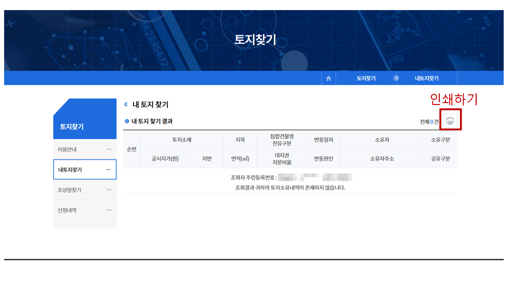
Task: Go to 조상땅찾기 in the sidebar
Action: click(x=69, y=190)
